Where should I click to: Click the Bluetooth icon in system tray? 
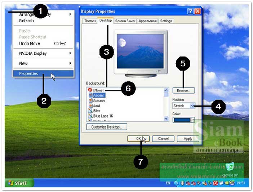pos(182,183)
